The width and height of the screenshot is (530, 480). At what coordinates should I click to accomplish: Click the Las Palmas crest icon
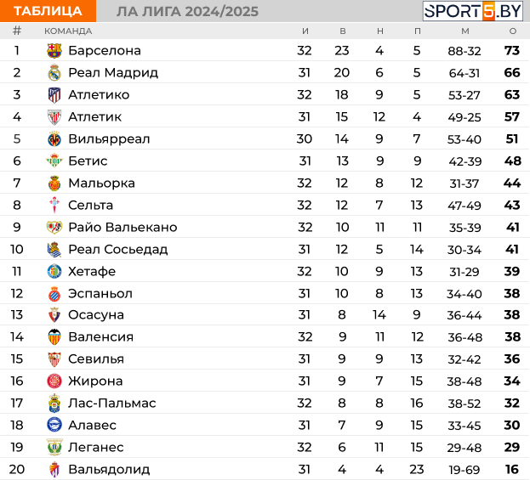(x=54, y=403)
